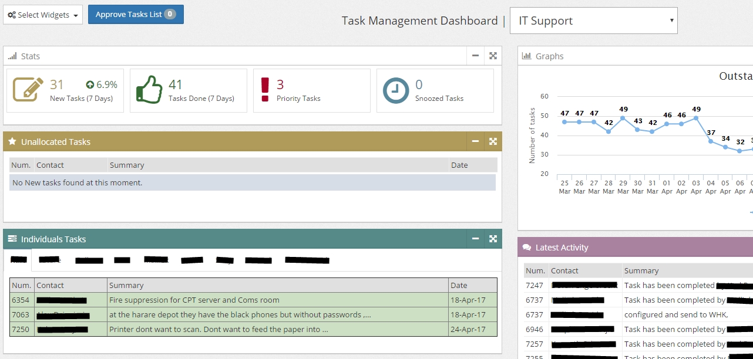Click the Approve Tasks List button
The image size is (753, 359).
pyautogui.click(x=136, y=14)
